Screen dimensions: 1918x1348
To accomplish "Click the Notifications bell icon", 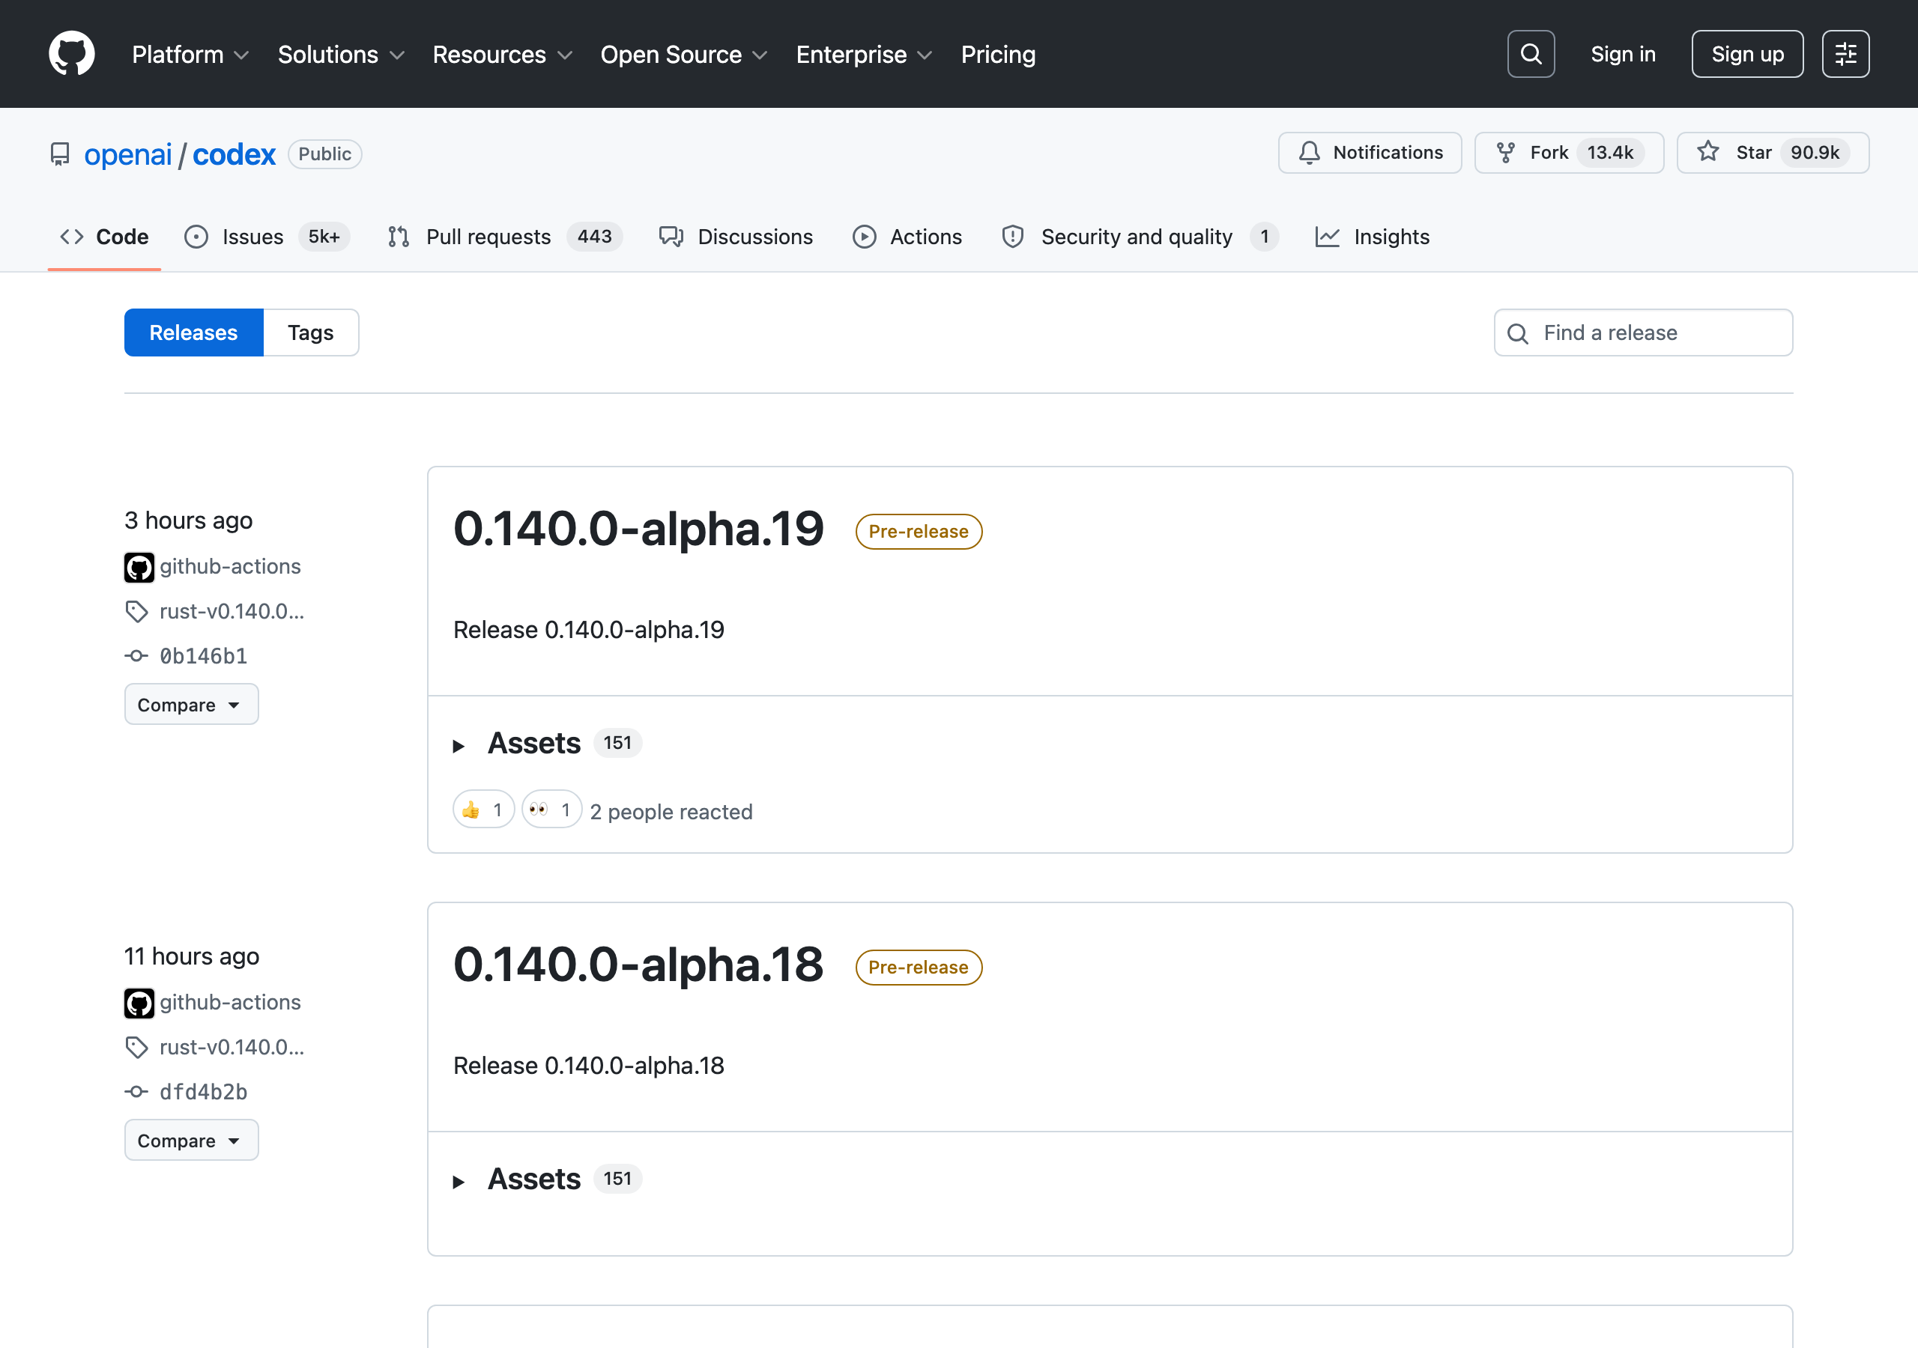I will [x=1309, y=153].
